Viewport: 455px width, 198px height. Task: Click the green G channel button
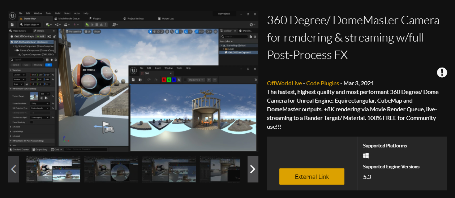pyautogui.click(x=169, y=79)
